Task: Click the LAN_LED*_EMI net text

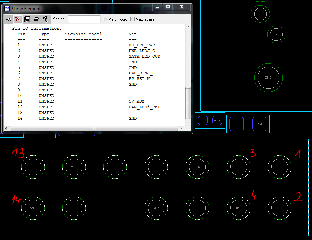Action: coord(144,107)
